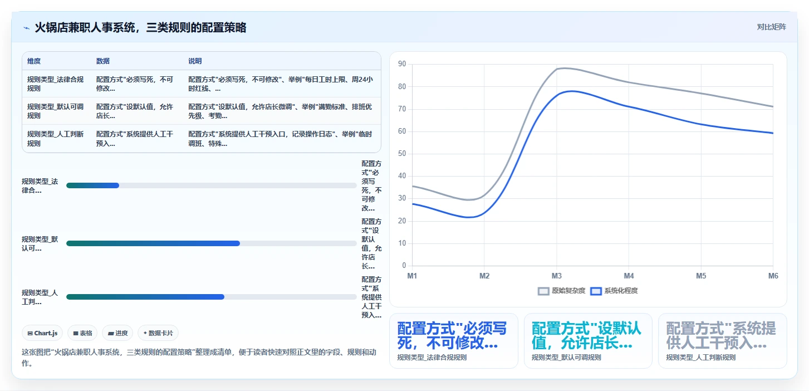Viewport: 809px width, 391px height.
Task: Click the progress label 规则类型_人工判...
Action: (40, 297)
